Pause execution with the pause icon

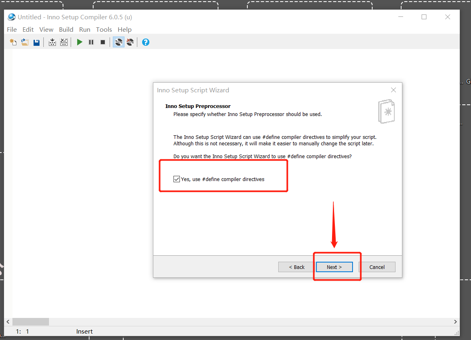(x=91, y=43)
